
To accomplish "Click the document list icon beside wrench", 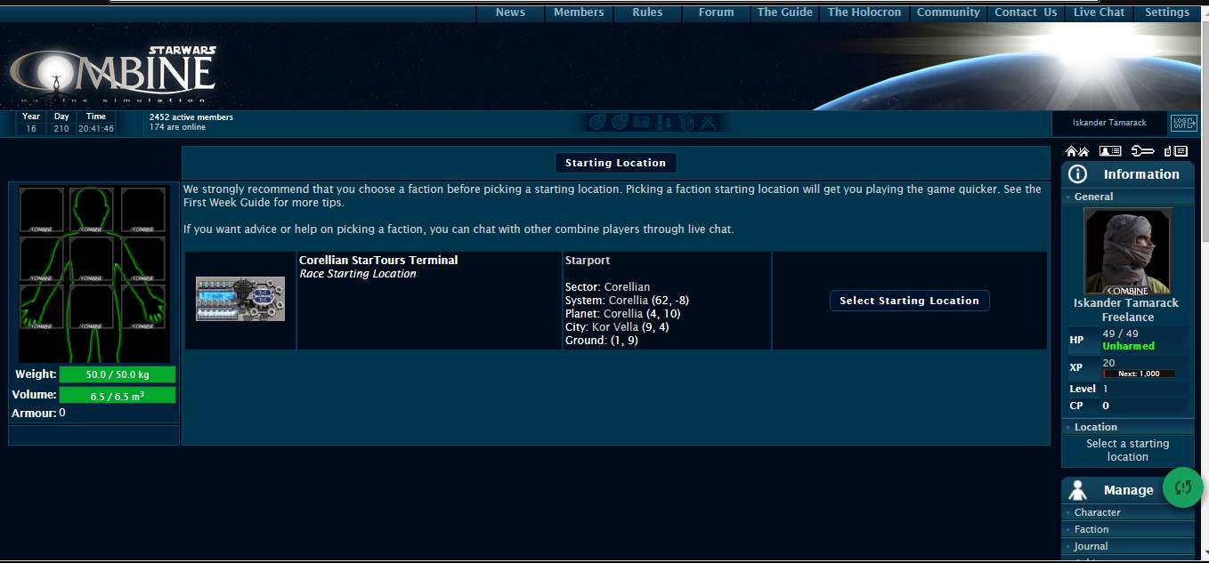I will coord(1175,151).
